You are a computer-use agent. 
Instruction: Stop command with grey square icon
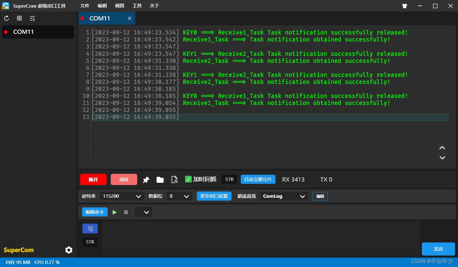point(126,212)
